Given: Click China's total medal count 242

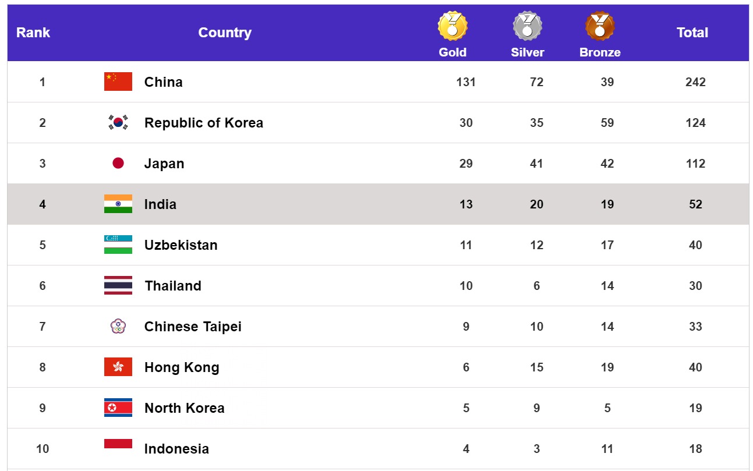Looking at the screenshot, I should pos(695,82).
